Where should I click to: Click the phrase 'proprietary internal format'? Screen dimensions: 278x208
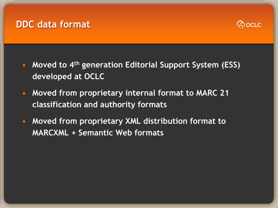(131, 93)
